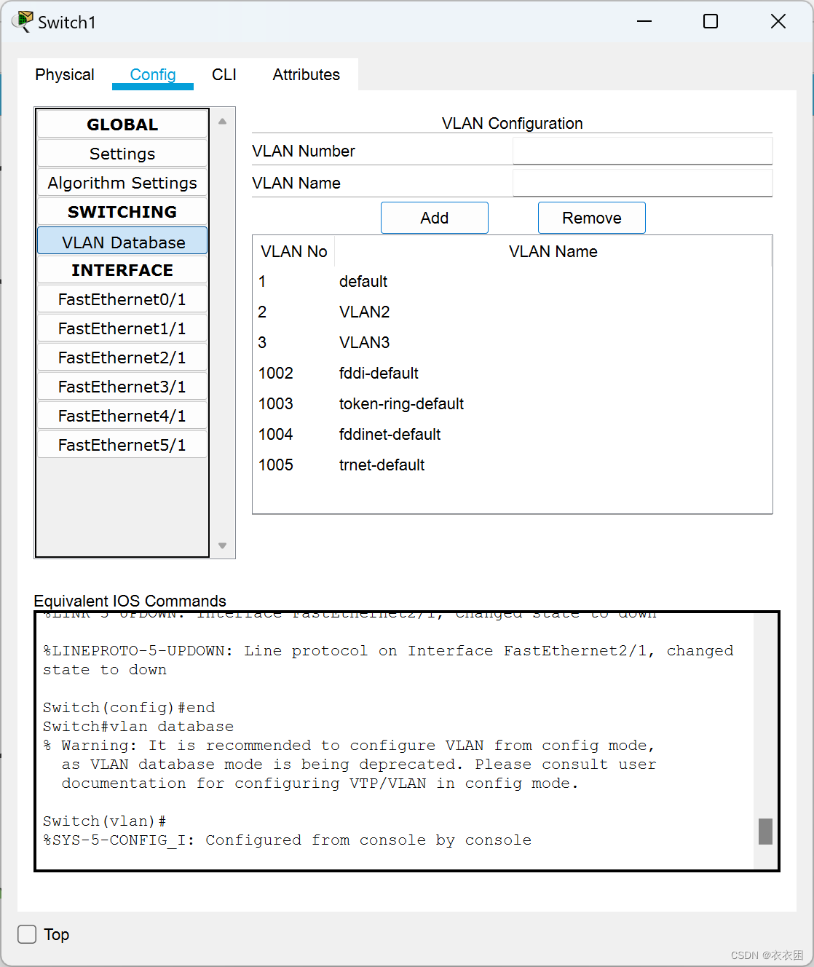Sort by VLAN No column header
This screenshot has width=814, height=967.
point(294,251)
